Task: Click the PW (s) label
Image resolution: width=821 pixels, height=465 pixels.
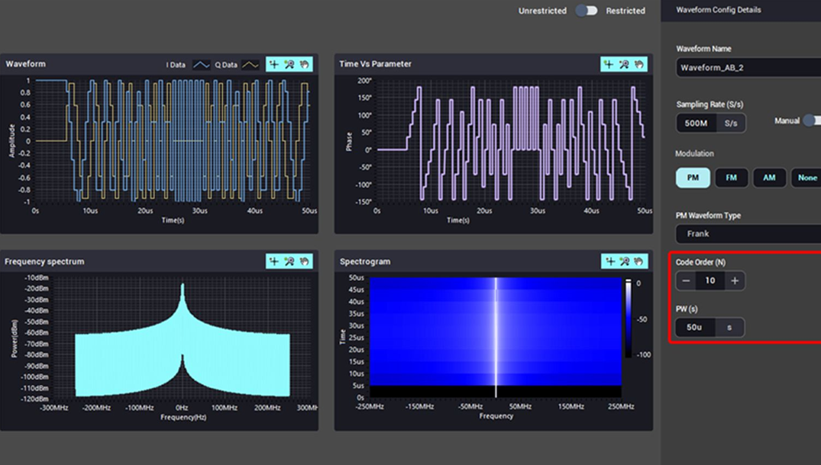Action: pos(687,309)
